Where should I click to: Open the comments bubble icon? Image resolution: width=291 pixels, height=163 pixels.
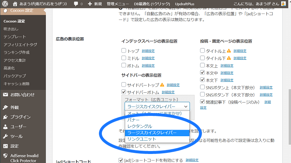pyautogui.click(x=76, y=4)
